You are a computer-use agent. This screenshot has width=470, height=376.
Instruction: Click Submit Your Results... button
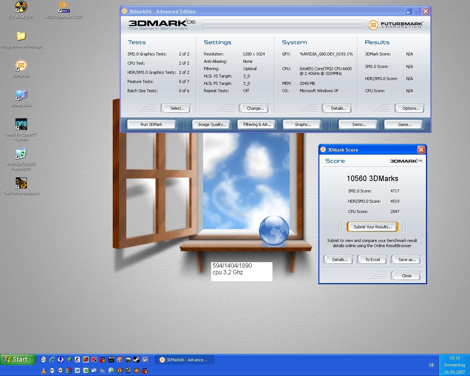(372, 227)
